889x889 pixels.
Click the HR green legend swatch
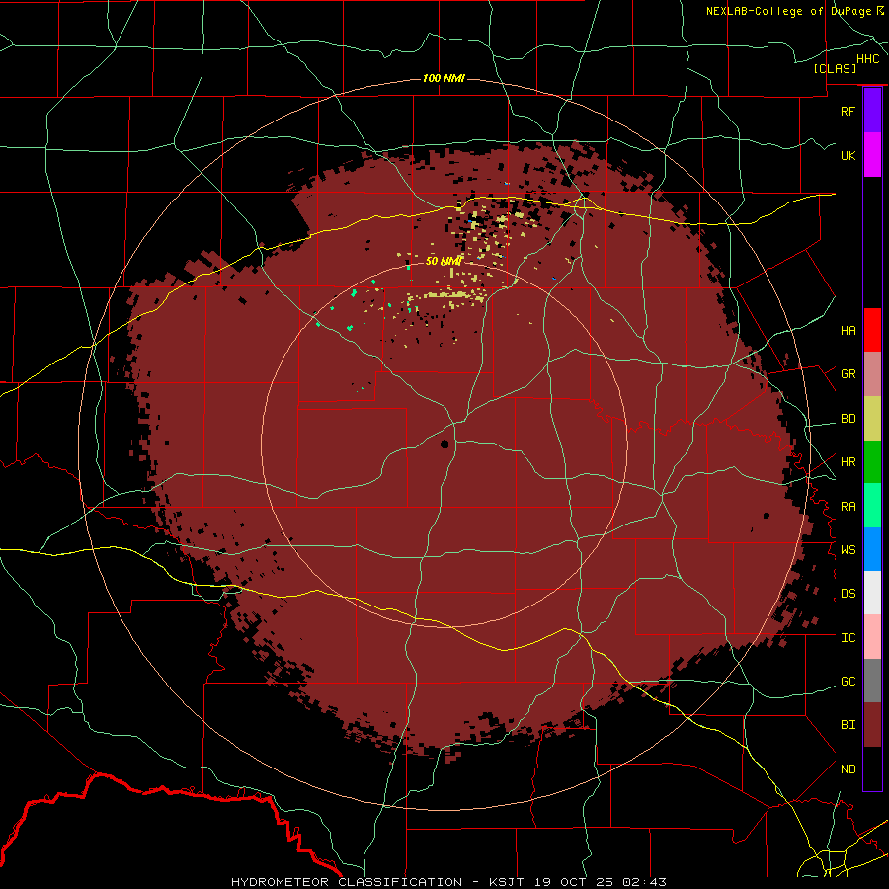[x=872, y=462]
